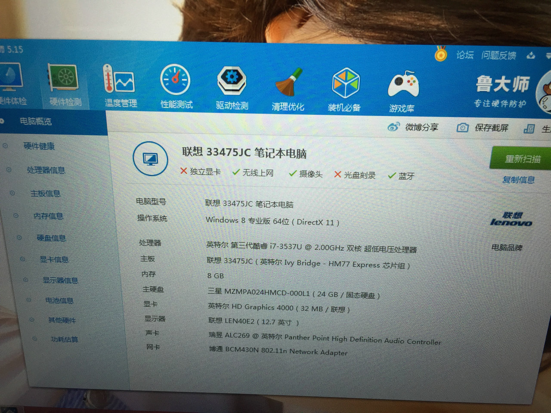551x413 pixels.
Task: Select 主板信息 in sidebar
Action: [x=45, y=194]
